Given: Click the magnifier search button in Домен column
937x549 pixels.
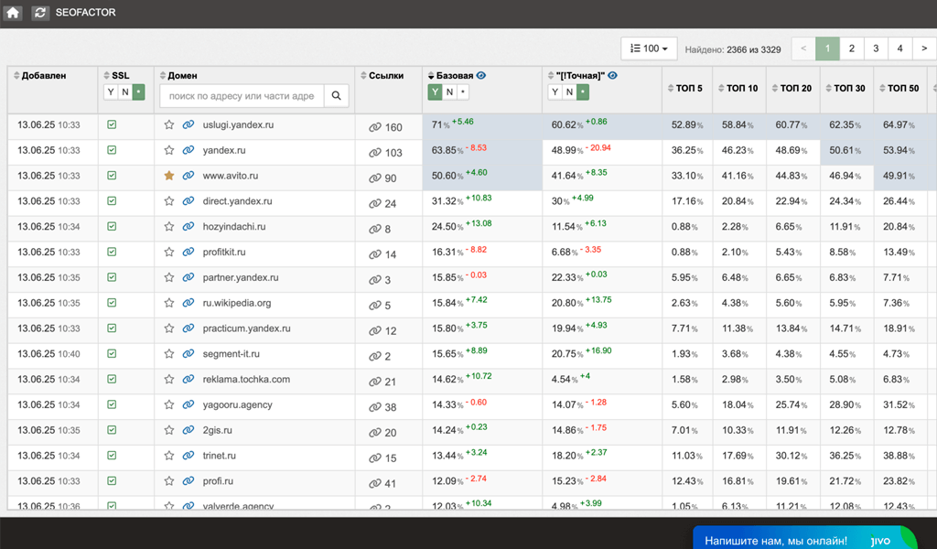Looking at the screenshot, I should pos(336,96).
